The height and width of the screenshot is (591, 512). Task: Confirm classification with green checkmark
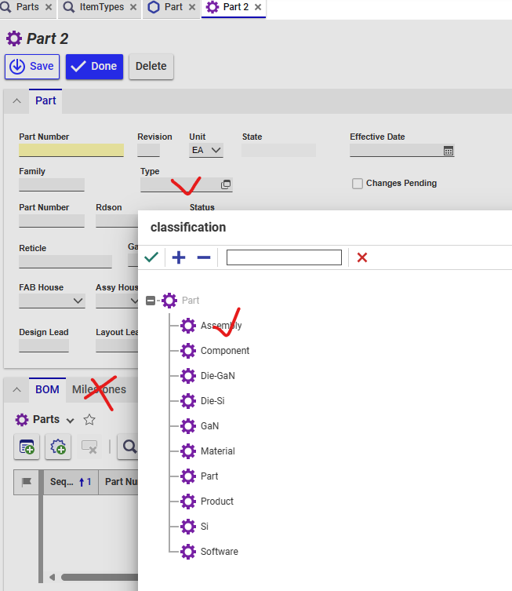pyautogui.click(x=151, y=257)
